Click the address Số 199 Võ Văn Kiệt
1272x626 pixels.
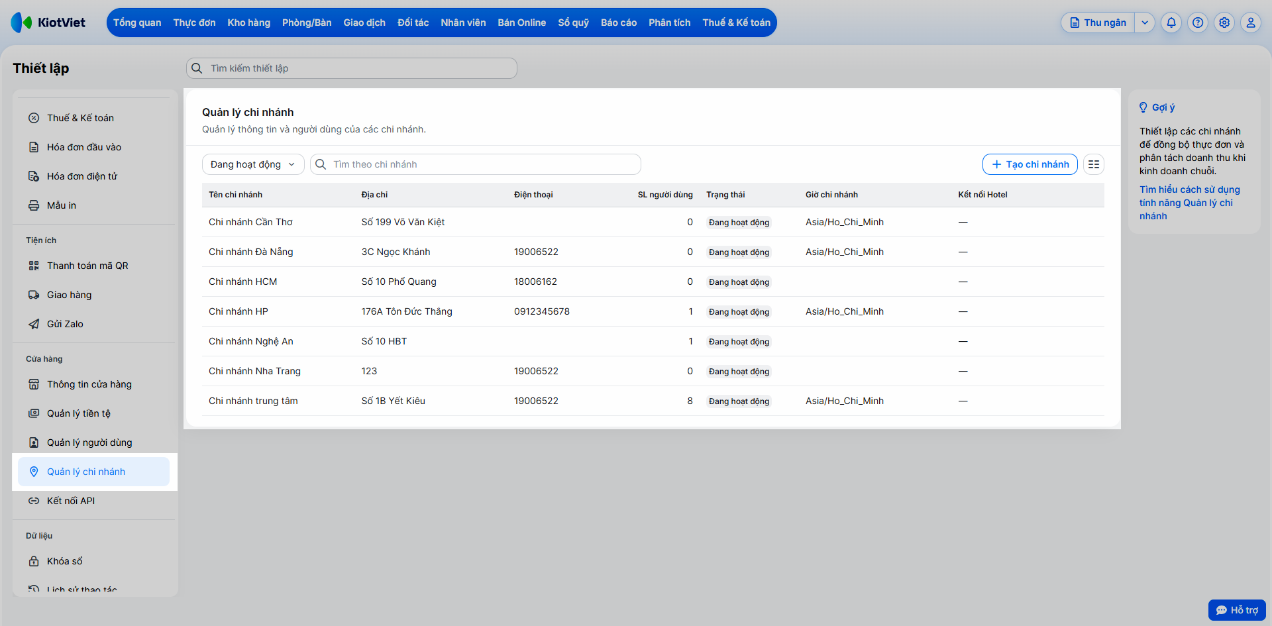click(x=403, y=222)
